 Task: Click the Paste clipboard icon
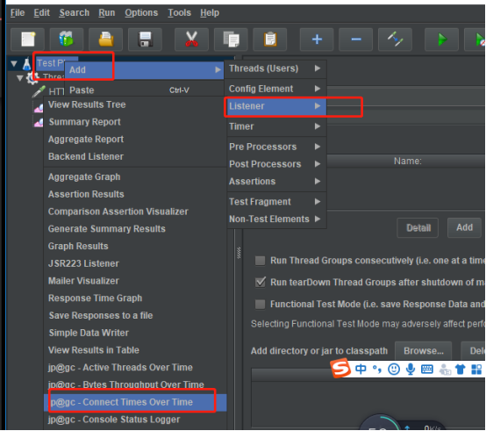click(270, 40)
